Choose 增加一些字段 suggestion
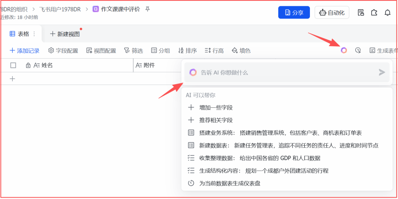This screenshot has width=398, height=199. coord(287,107)
